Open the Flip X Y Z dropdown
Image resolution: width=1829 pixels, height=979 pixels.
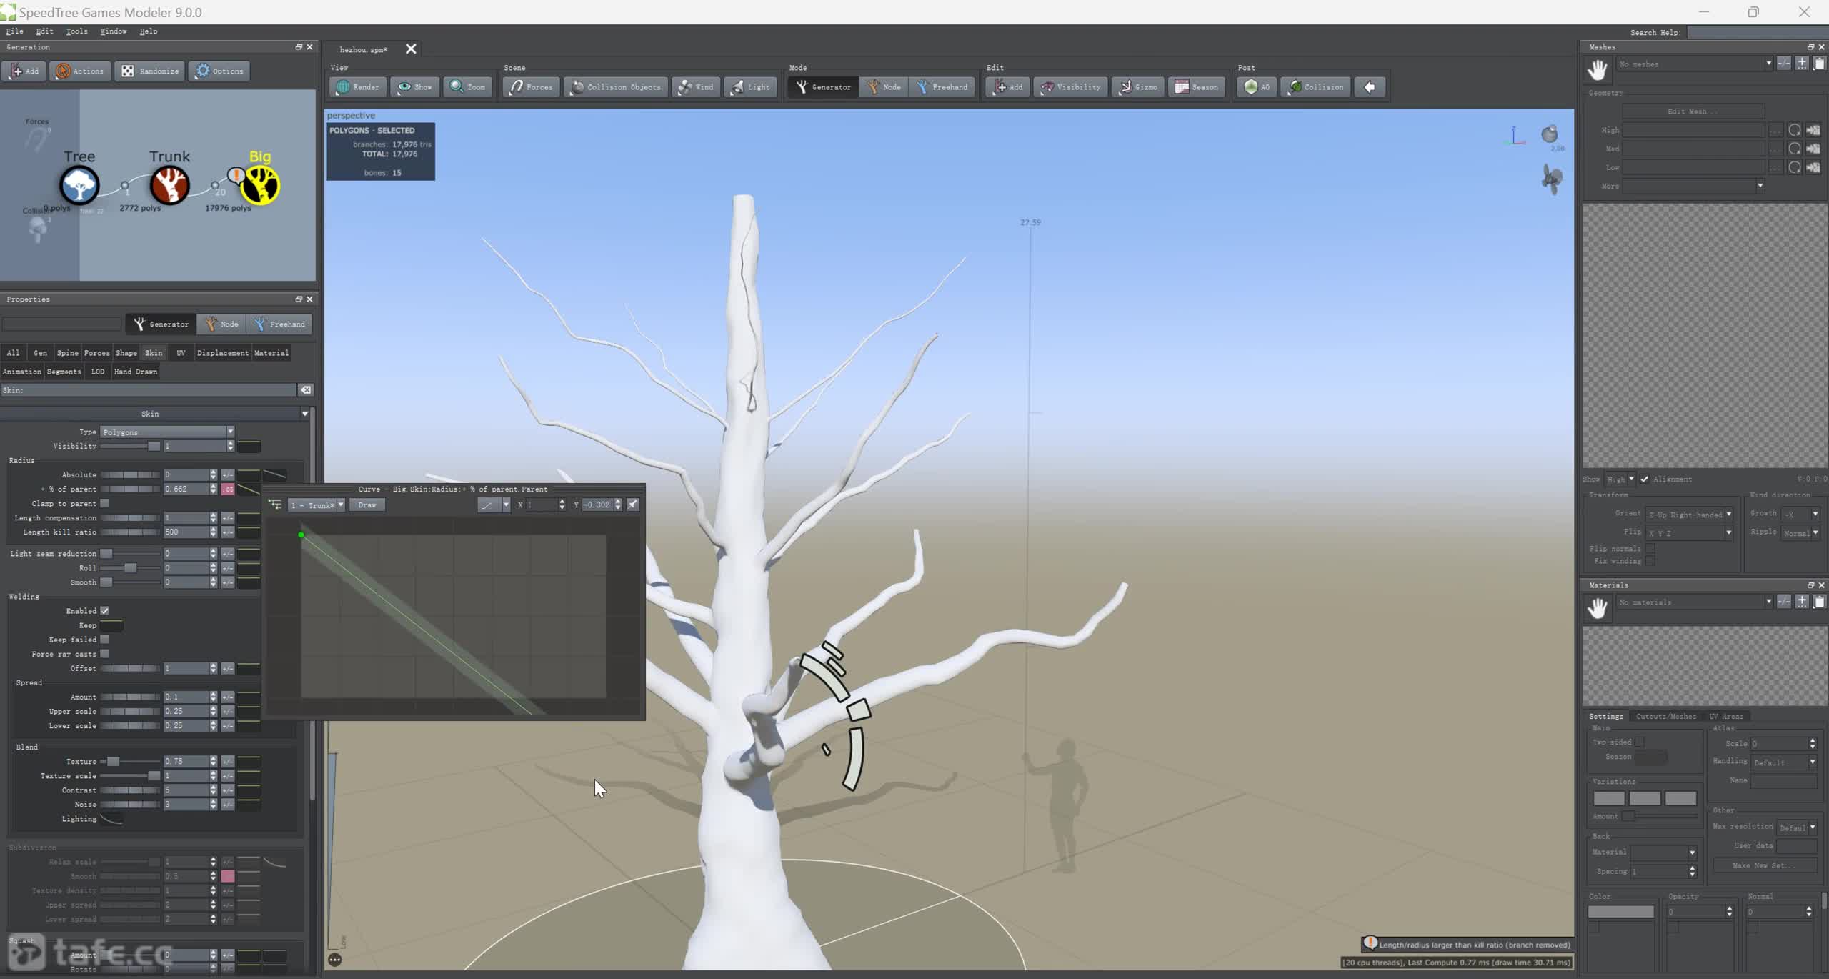[1690, 533]
